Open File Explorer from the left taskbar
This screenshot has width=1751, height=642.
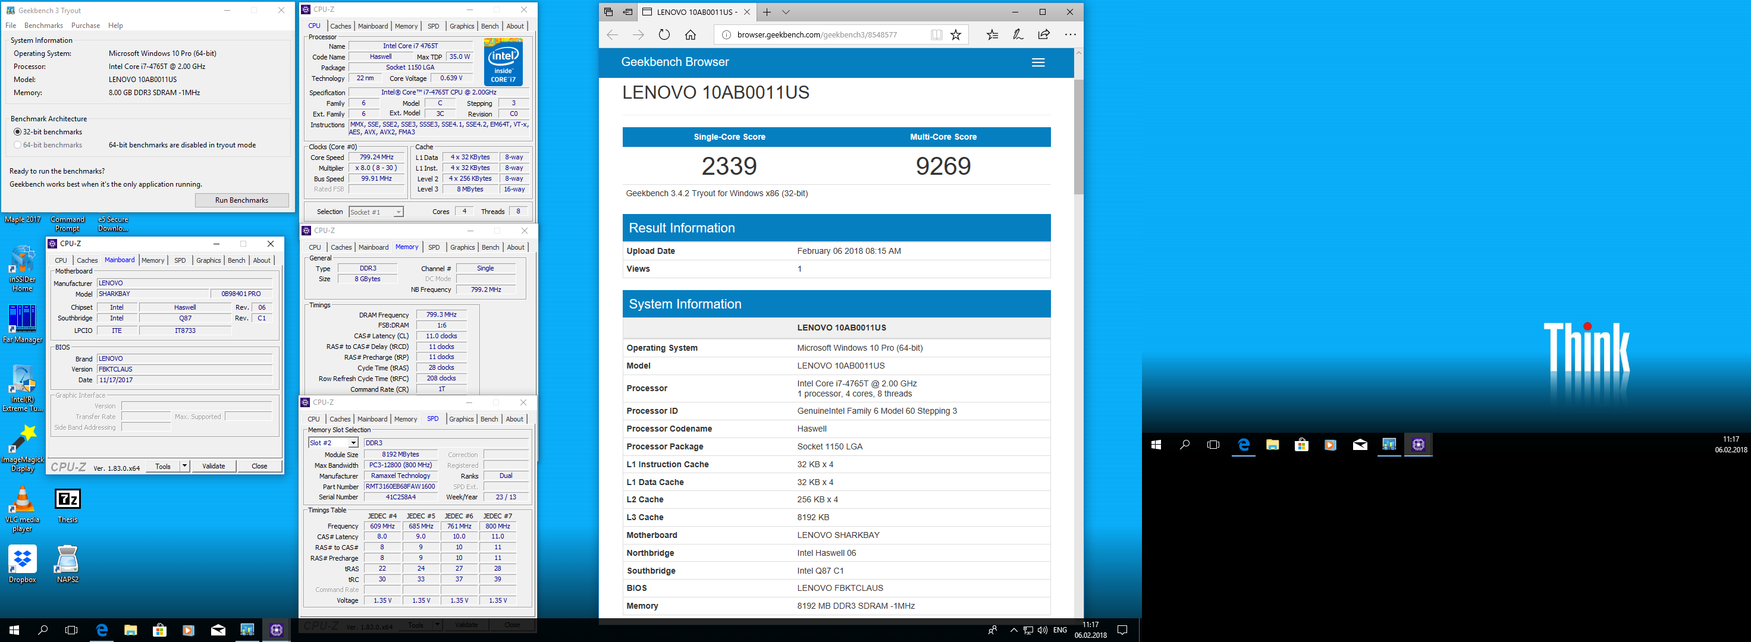(x=130, y=630)
